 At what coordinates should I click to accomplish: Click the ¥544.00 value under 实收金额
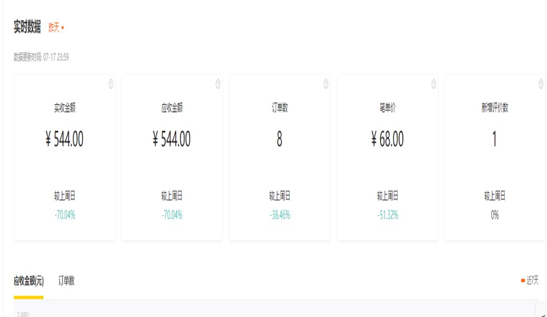point(65,139)
